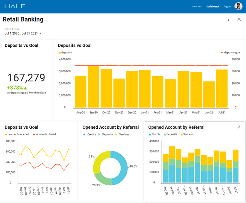Hide the accounts opened line series
Viewport: 246px width, 203px height.
click(x=19, y=134)
